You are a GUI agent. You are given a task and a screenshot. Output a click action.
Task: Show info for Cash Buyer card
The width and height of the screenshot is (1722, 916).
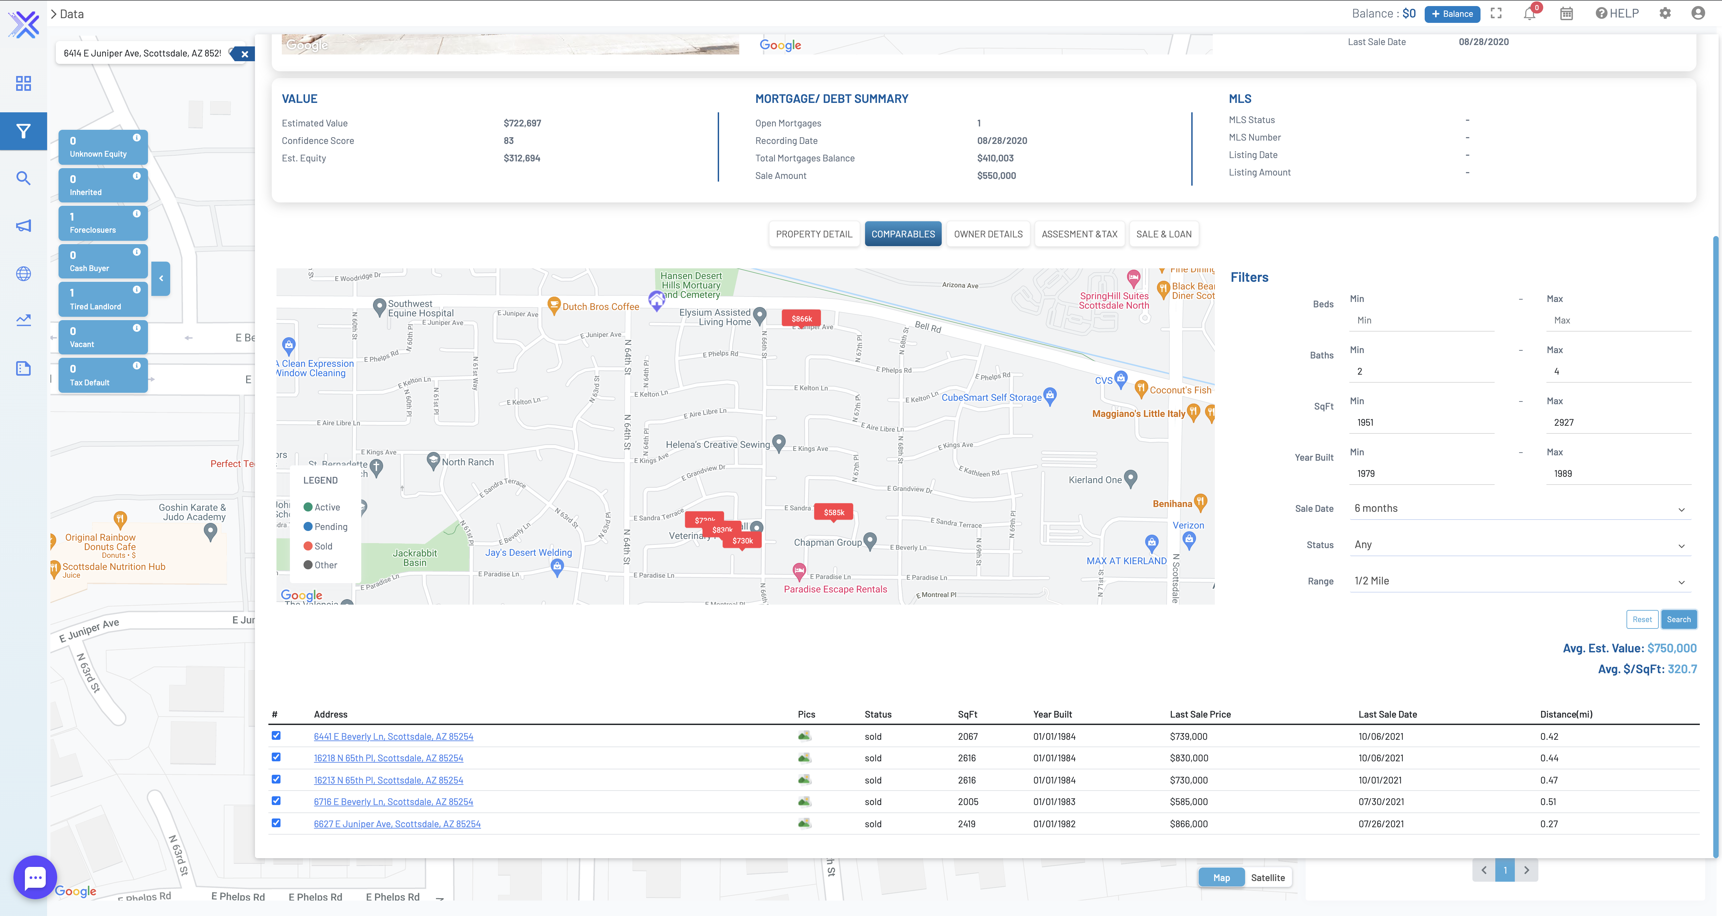(136, 252)
